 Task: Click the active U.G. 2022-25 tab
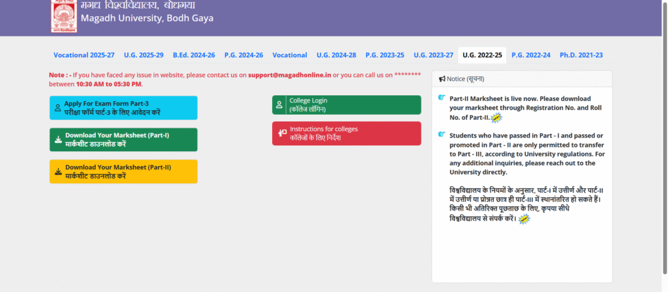(482, 55)
